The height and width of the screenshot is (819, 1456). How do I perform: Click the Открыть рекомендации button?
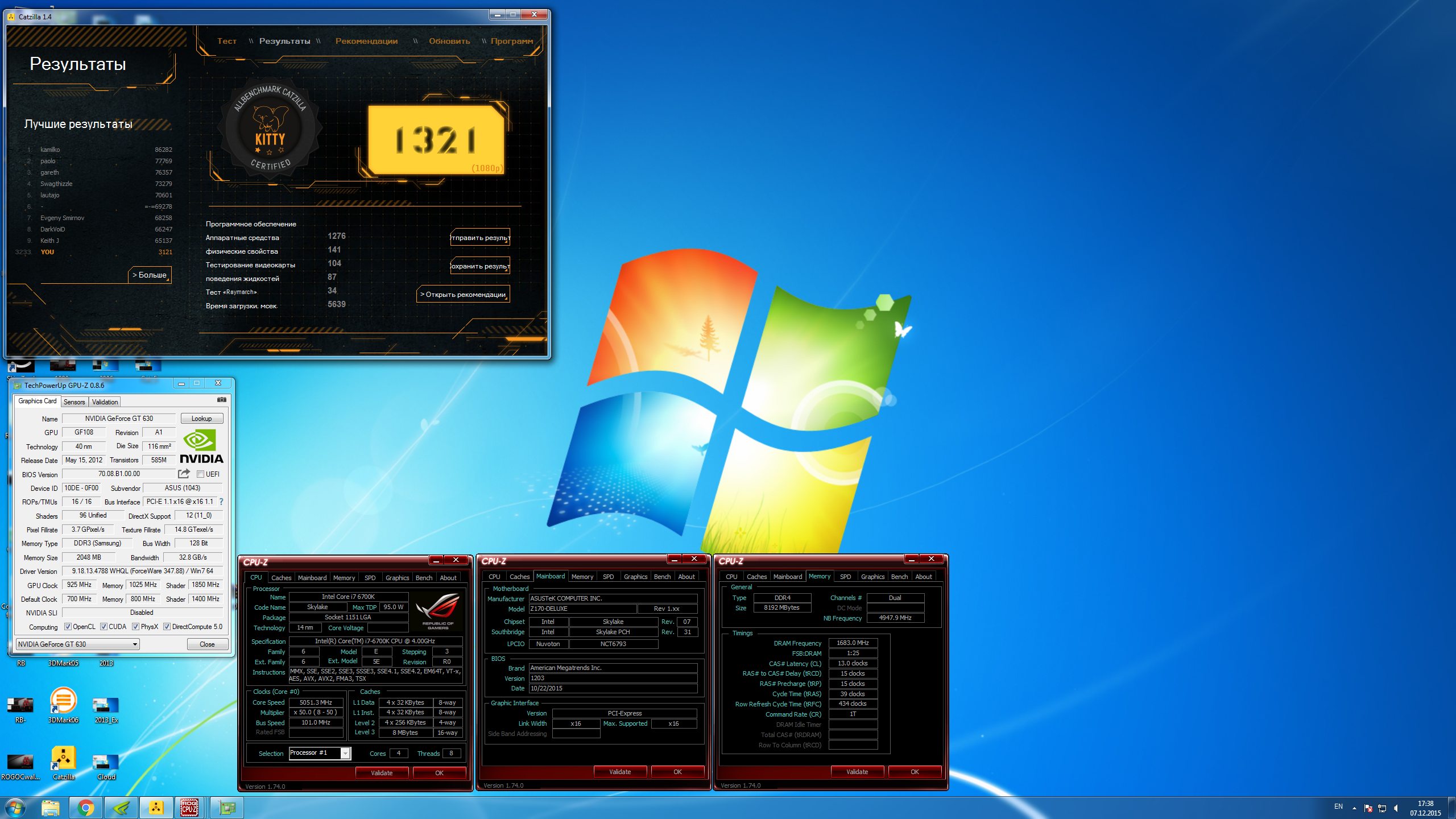[x=463, y=295]
